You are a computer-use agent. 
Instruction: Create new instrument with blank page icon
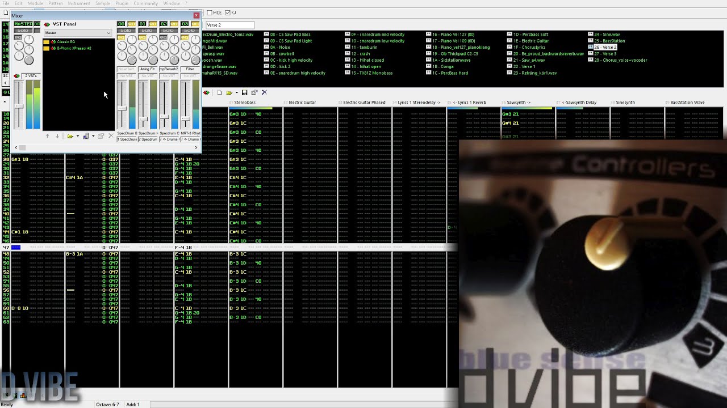(x=219, y=92)
